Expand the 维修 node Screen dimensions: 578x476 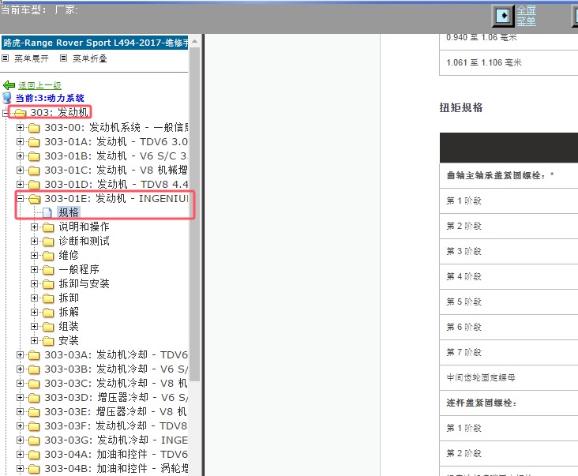click(x=34, y=255)
